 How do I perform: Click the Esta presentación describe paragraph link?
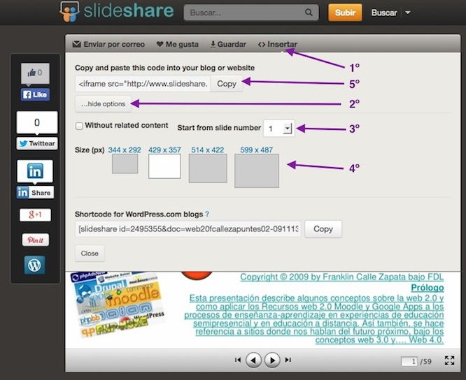click(x=314, y=319)
